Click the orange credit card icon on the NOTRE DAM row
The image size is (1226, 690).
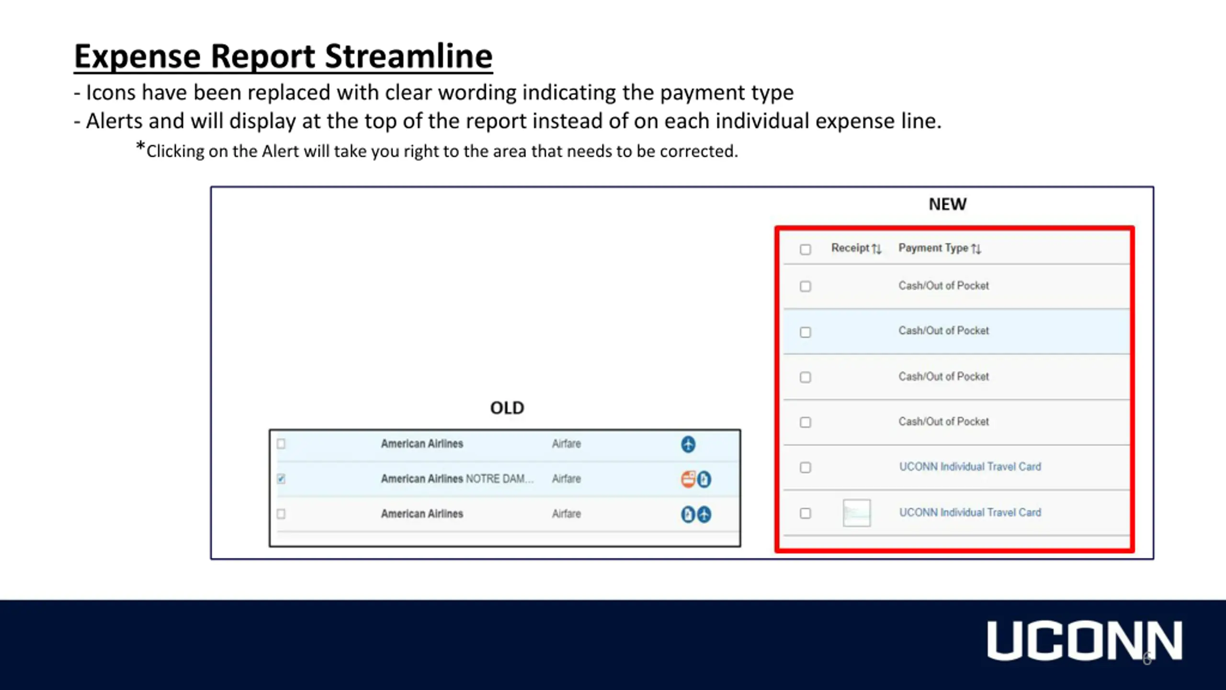click(x=688, y=479)
